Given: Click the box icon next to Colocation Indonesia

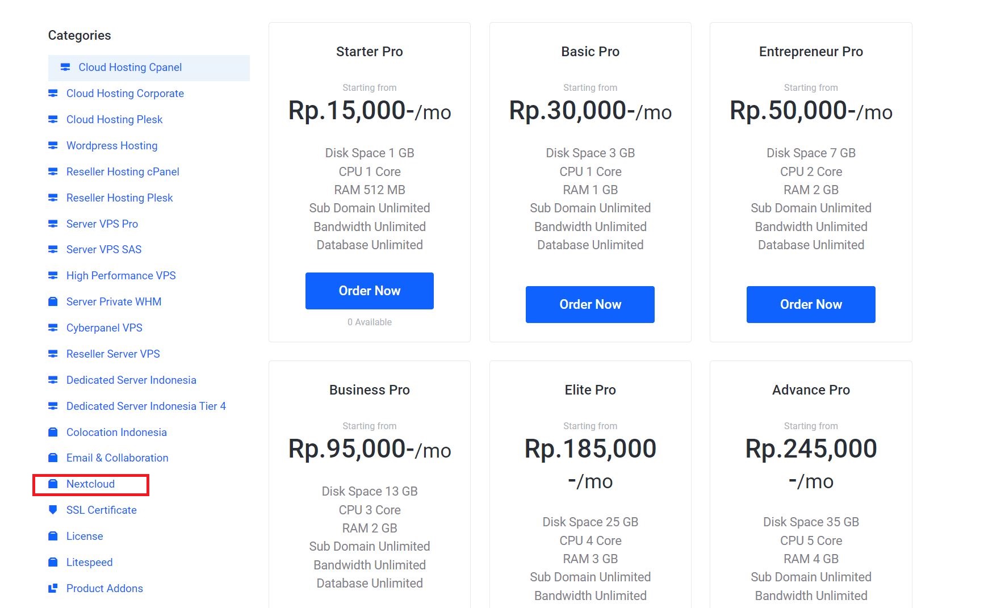Looking at the screenshot, I should click(x=53, y=432).
